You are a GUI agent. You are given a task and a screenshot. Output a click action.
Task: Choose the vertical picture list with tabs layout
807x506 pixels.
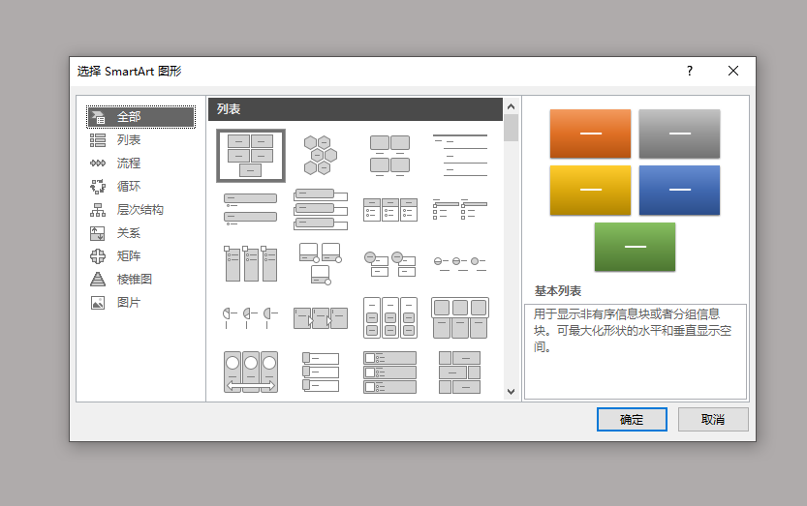321,372
